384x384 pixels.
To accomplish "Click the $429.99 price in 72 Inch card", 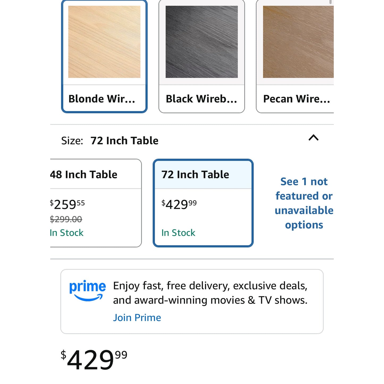I will 179,204.
